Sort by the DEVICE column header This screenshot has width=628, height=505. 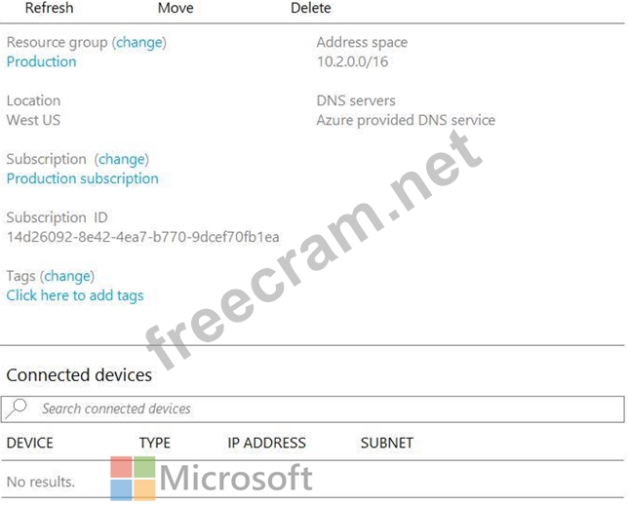(30, 443)
